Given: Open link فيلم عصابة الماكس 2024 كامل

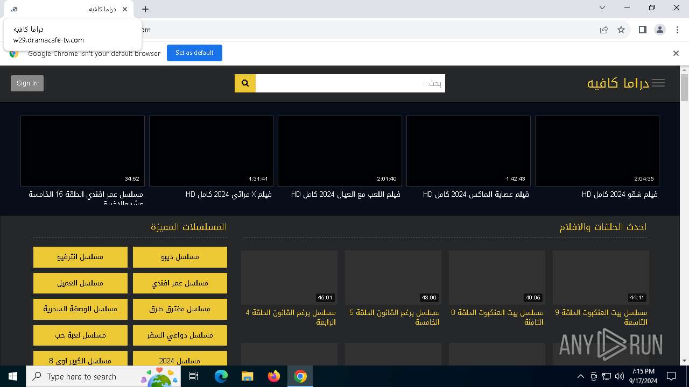Looking at the screenshot, I should (x=476, y=194).
